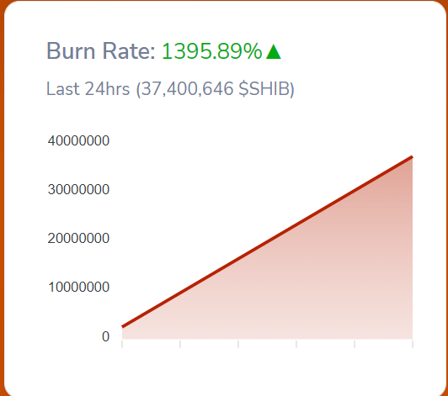Click the third x-axis tick mark
This screenshot has height=396, width=448.
click(238, 344)
